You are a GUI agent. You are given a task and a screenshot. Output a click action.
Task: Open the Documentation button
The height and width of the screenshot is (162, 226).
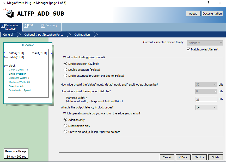212,14
